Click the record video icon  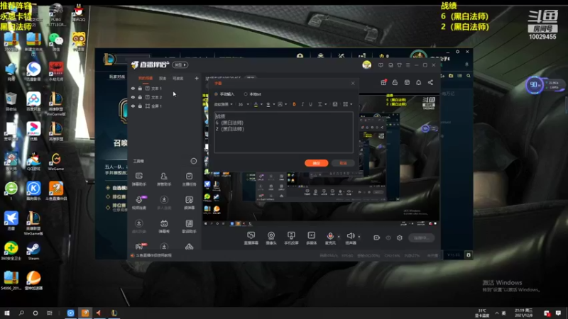click(377, 237)
